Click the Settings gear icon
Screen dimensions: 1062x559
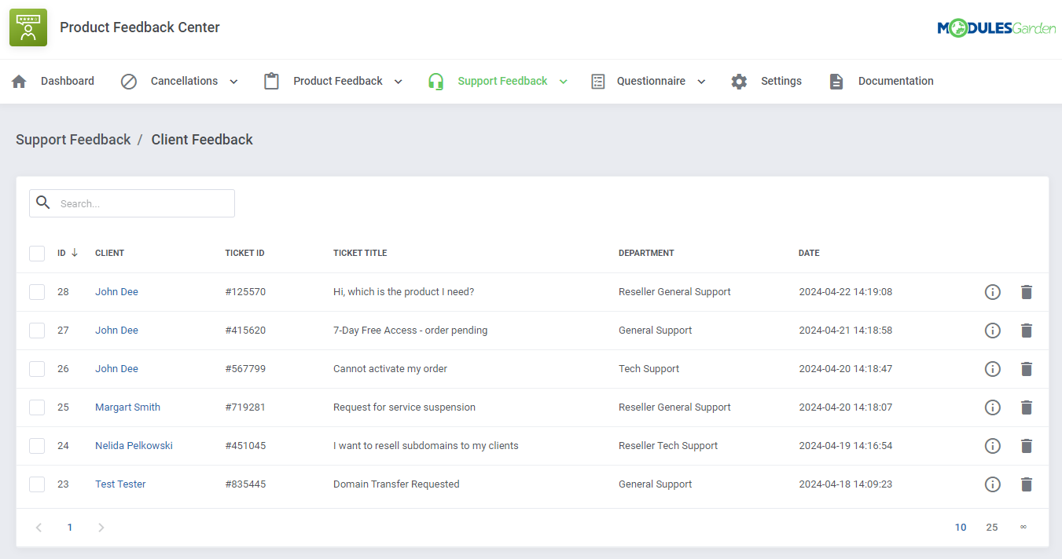click(739, 81)
